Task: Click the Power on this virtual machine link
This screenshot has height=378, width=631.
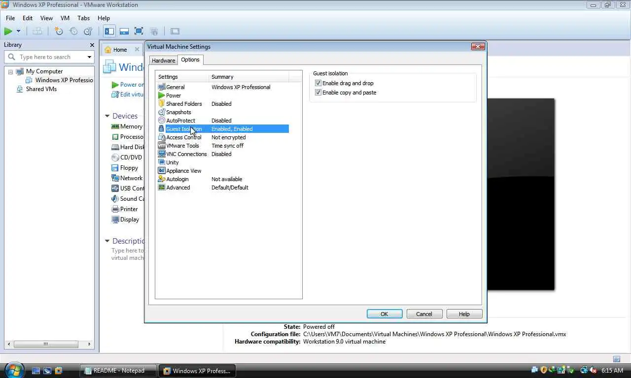Action: (128, 85)
